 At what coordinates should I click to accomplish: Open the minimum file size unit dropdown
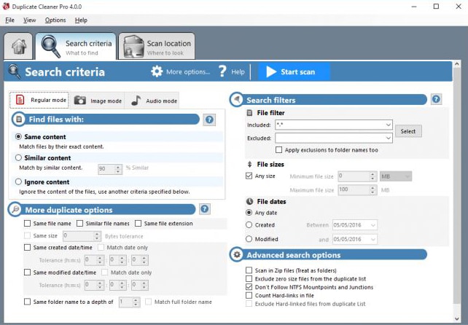[x=396, y=176]
